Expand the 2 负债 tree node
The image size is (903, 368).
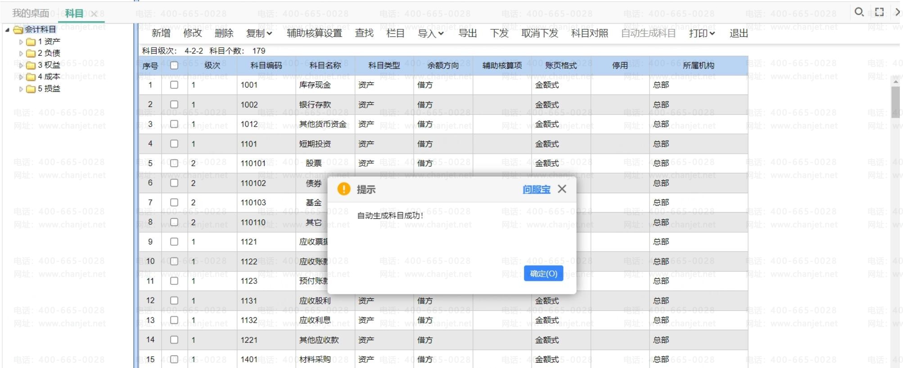click(21, 53)
